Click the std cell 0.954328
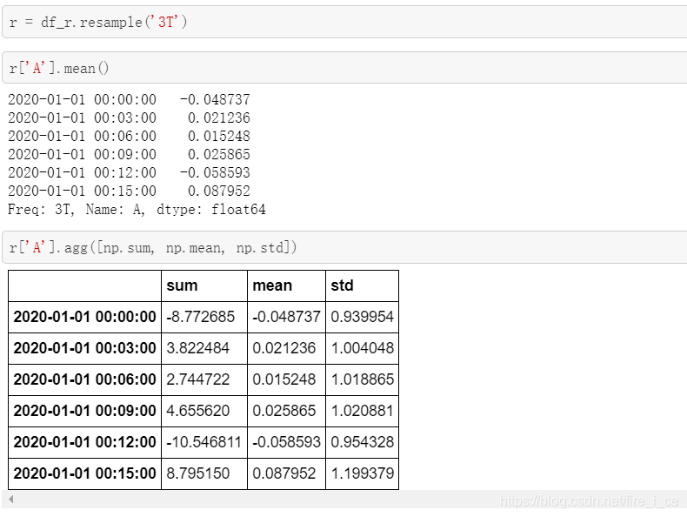The image size is (687, 517). 363,442
